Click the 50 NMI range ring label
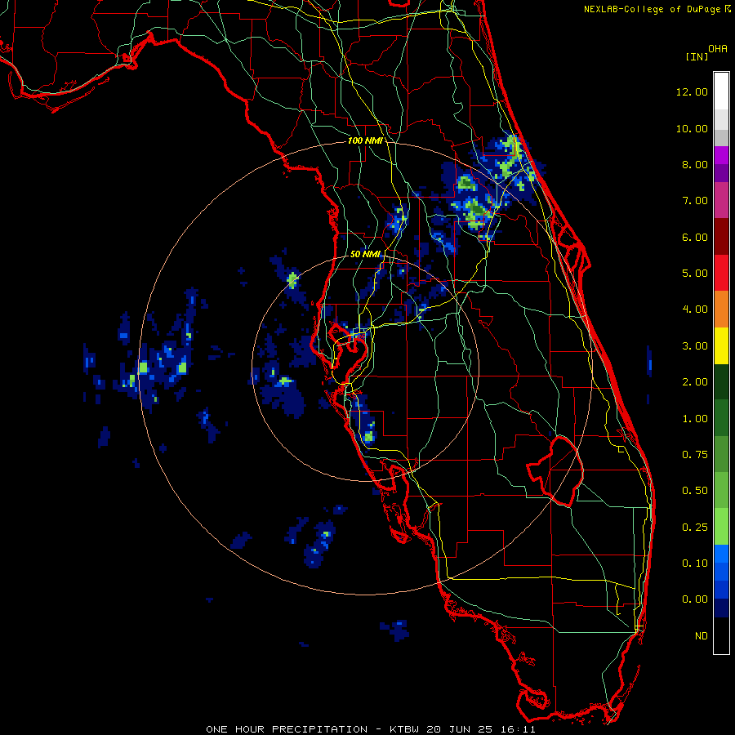 click(366, 254)
